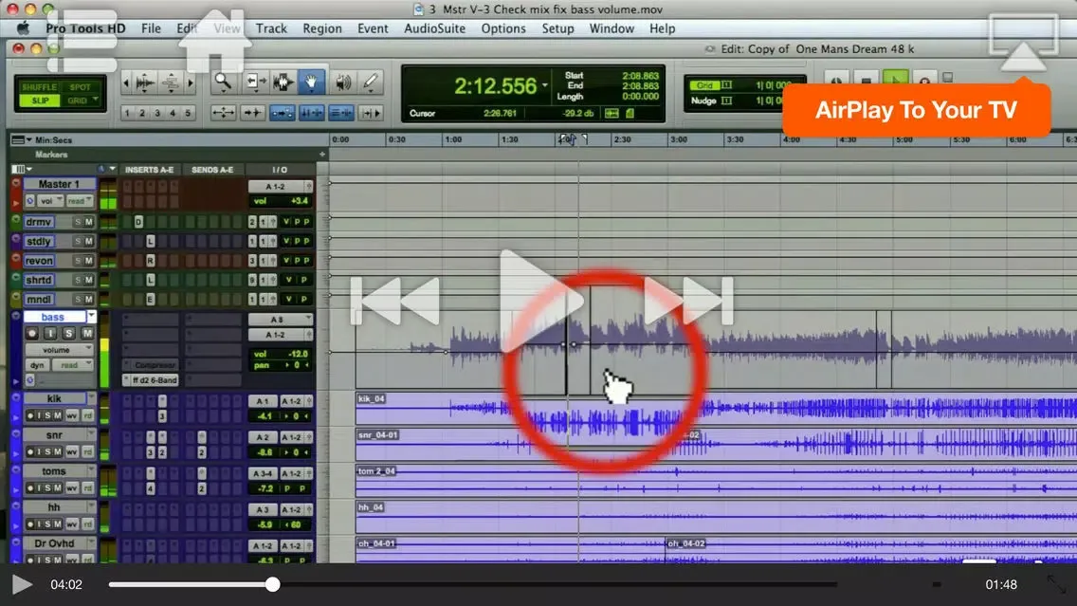Open the ff d2 6-Band insert

[151, 380]
